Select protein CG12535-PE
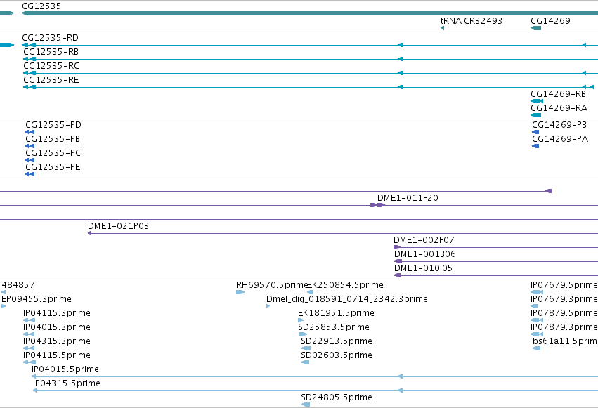This screenshot has width=598, height=408. click(x=53, y=167)
